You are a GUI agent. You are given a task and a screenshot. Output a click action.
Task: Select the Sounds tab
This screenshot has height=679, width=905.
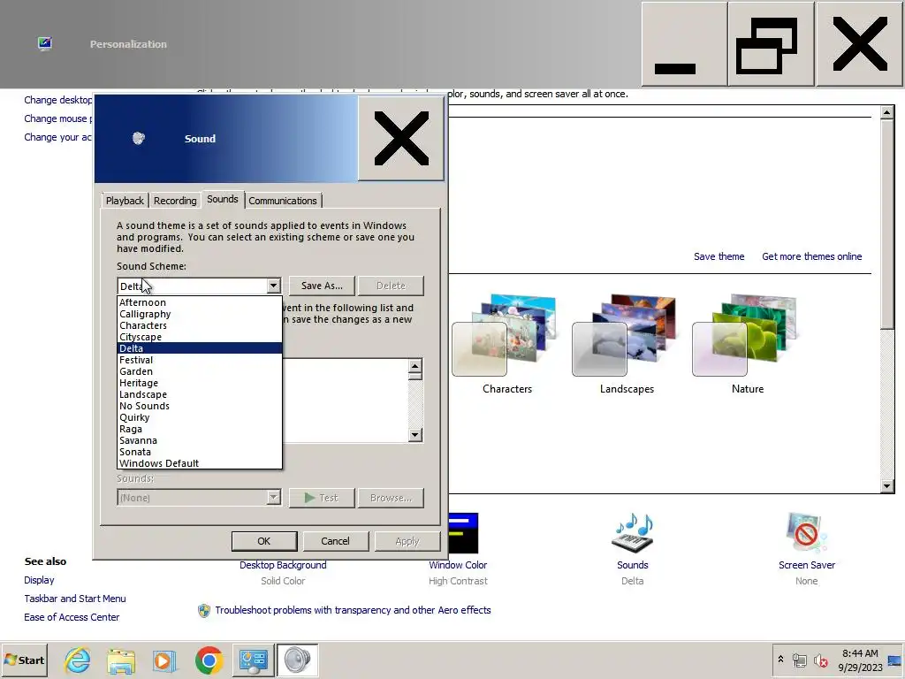(222, 199)
